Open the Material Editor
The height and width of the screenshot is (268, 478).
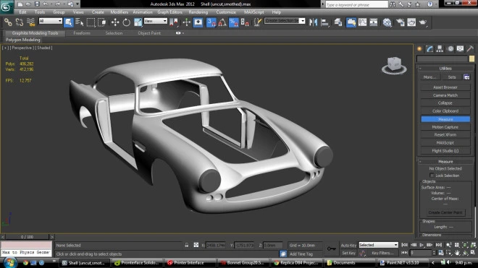(387, 22)
